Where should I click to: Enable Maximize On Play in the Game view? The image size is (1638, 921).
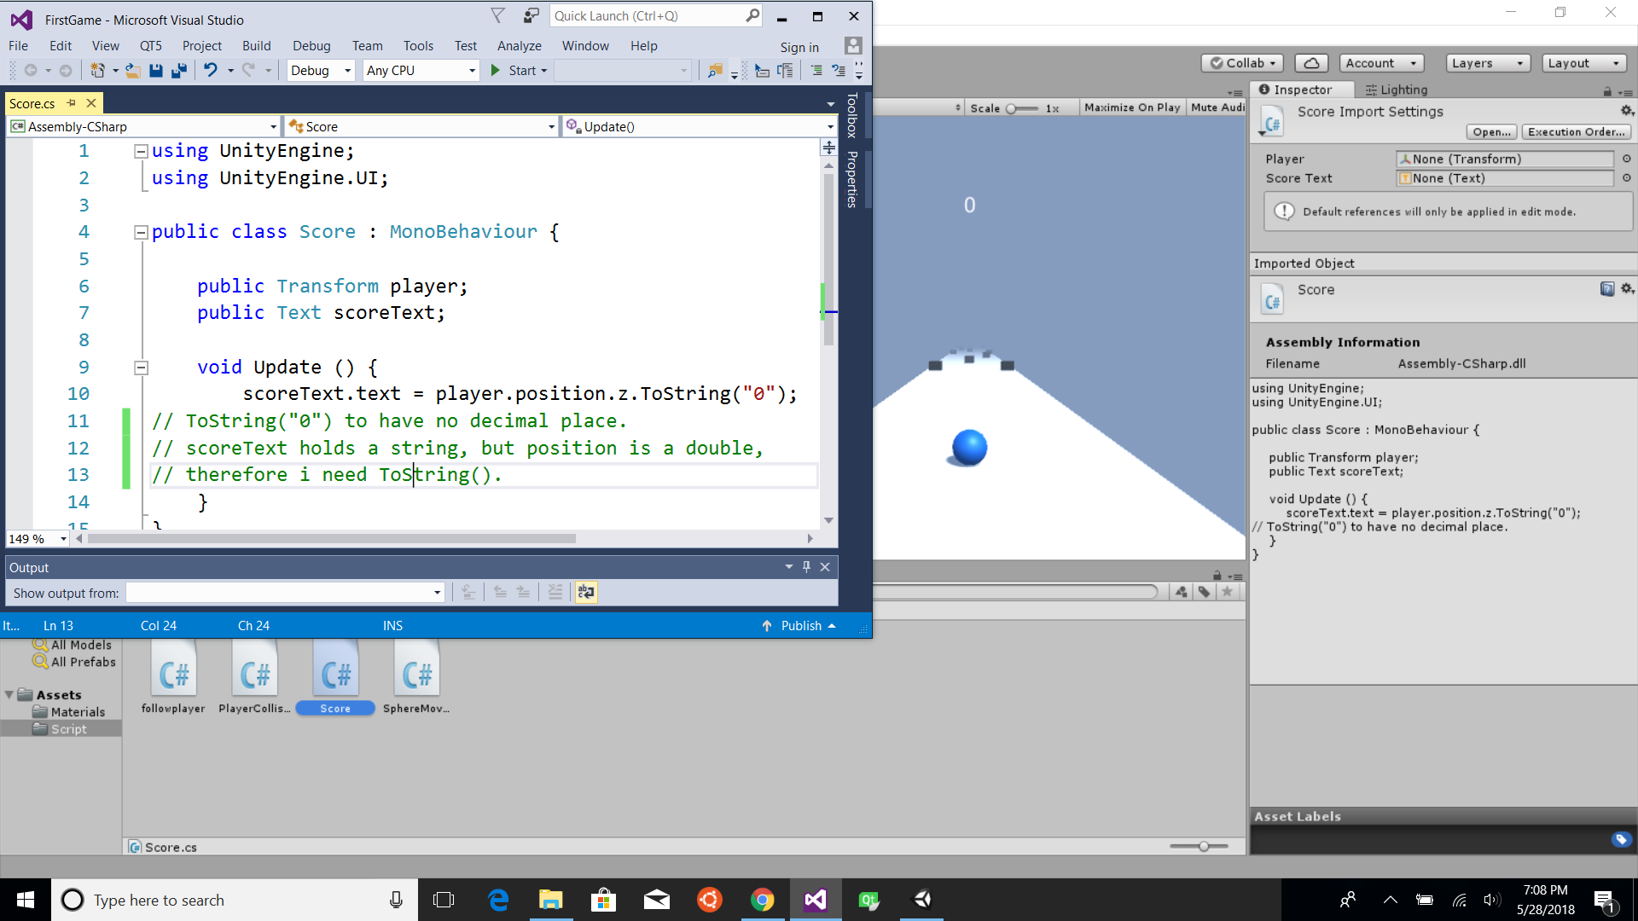(1132, 107)
